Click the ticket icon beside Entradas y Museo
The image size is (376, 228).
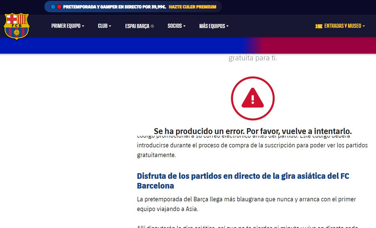pos(319,26)
